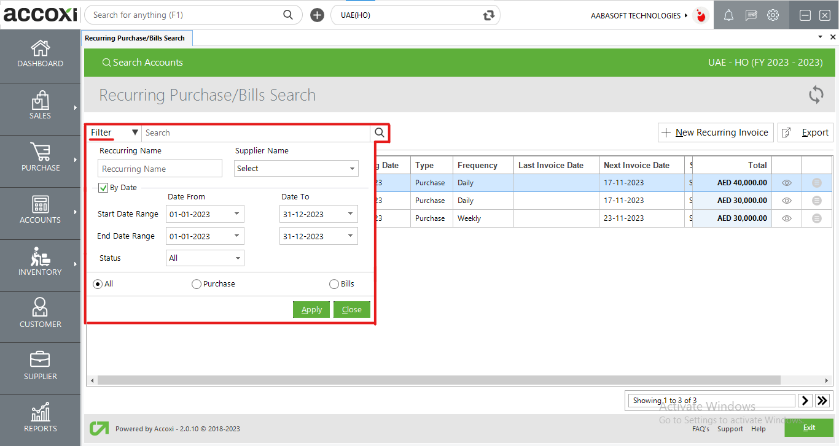Image resolution: width=839 pixels, height=446 pixels.
Task: Select the Purchase radio button
Action: tap(196, 283)
